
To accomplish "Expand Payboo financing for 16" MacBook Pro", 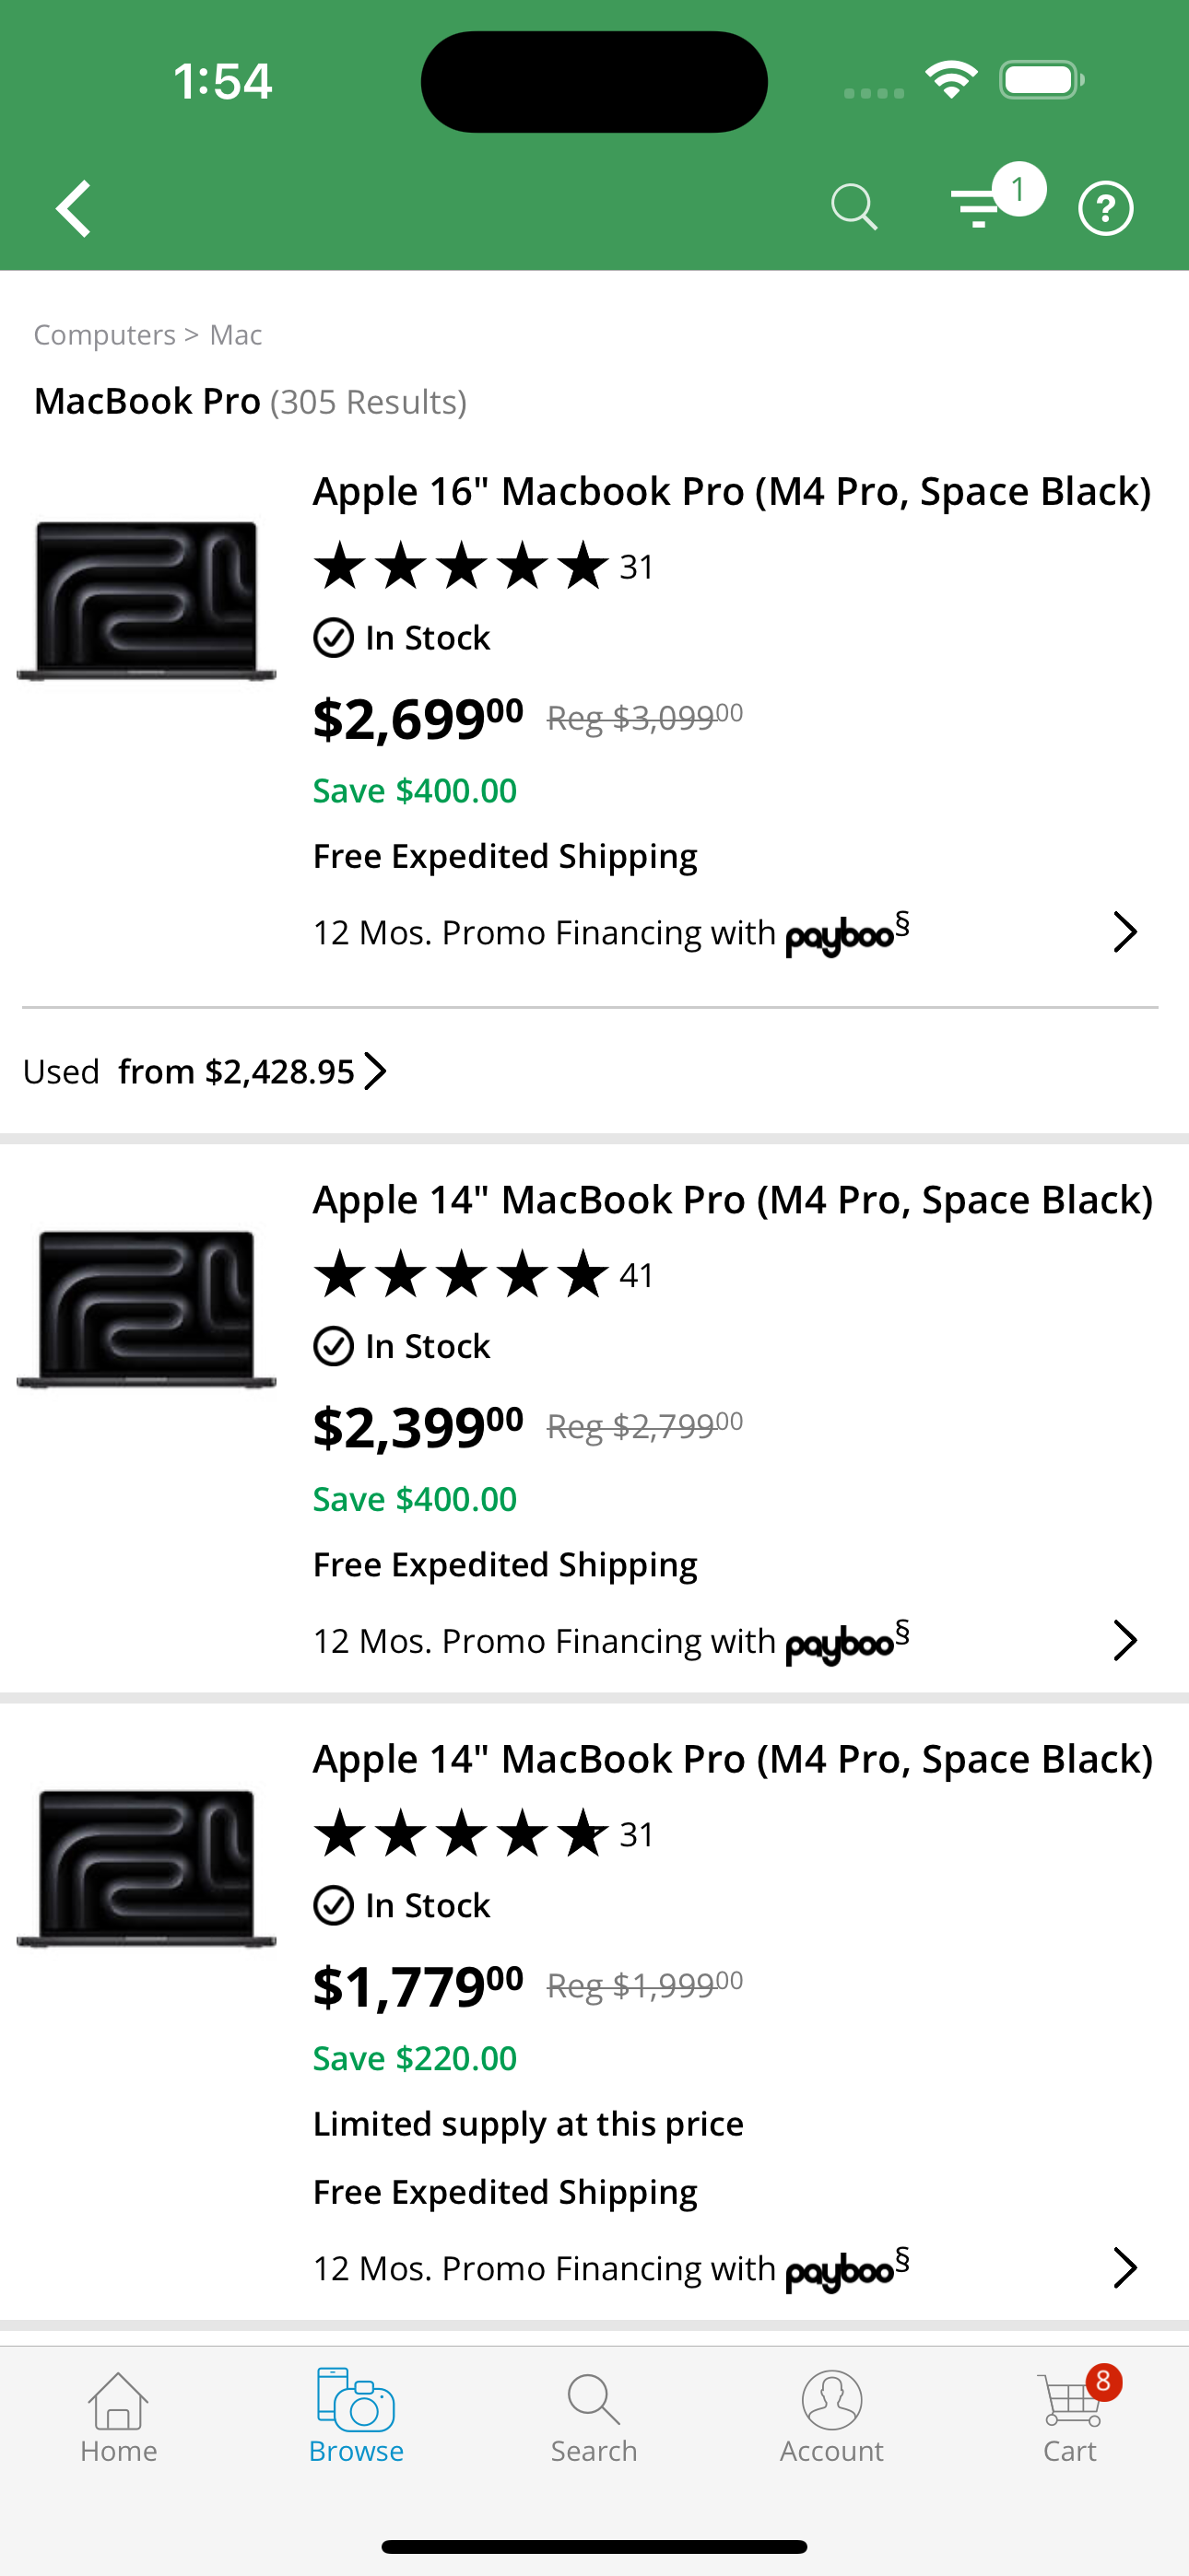I will point(1125,932).
